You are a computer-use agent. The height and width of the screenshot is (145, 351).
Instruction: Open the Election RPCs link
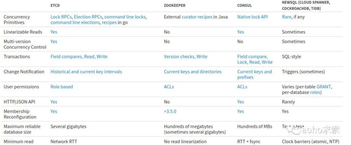click(88, 17)
